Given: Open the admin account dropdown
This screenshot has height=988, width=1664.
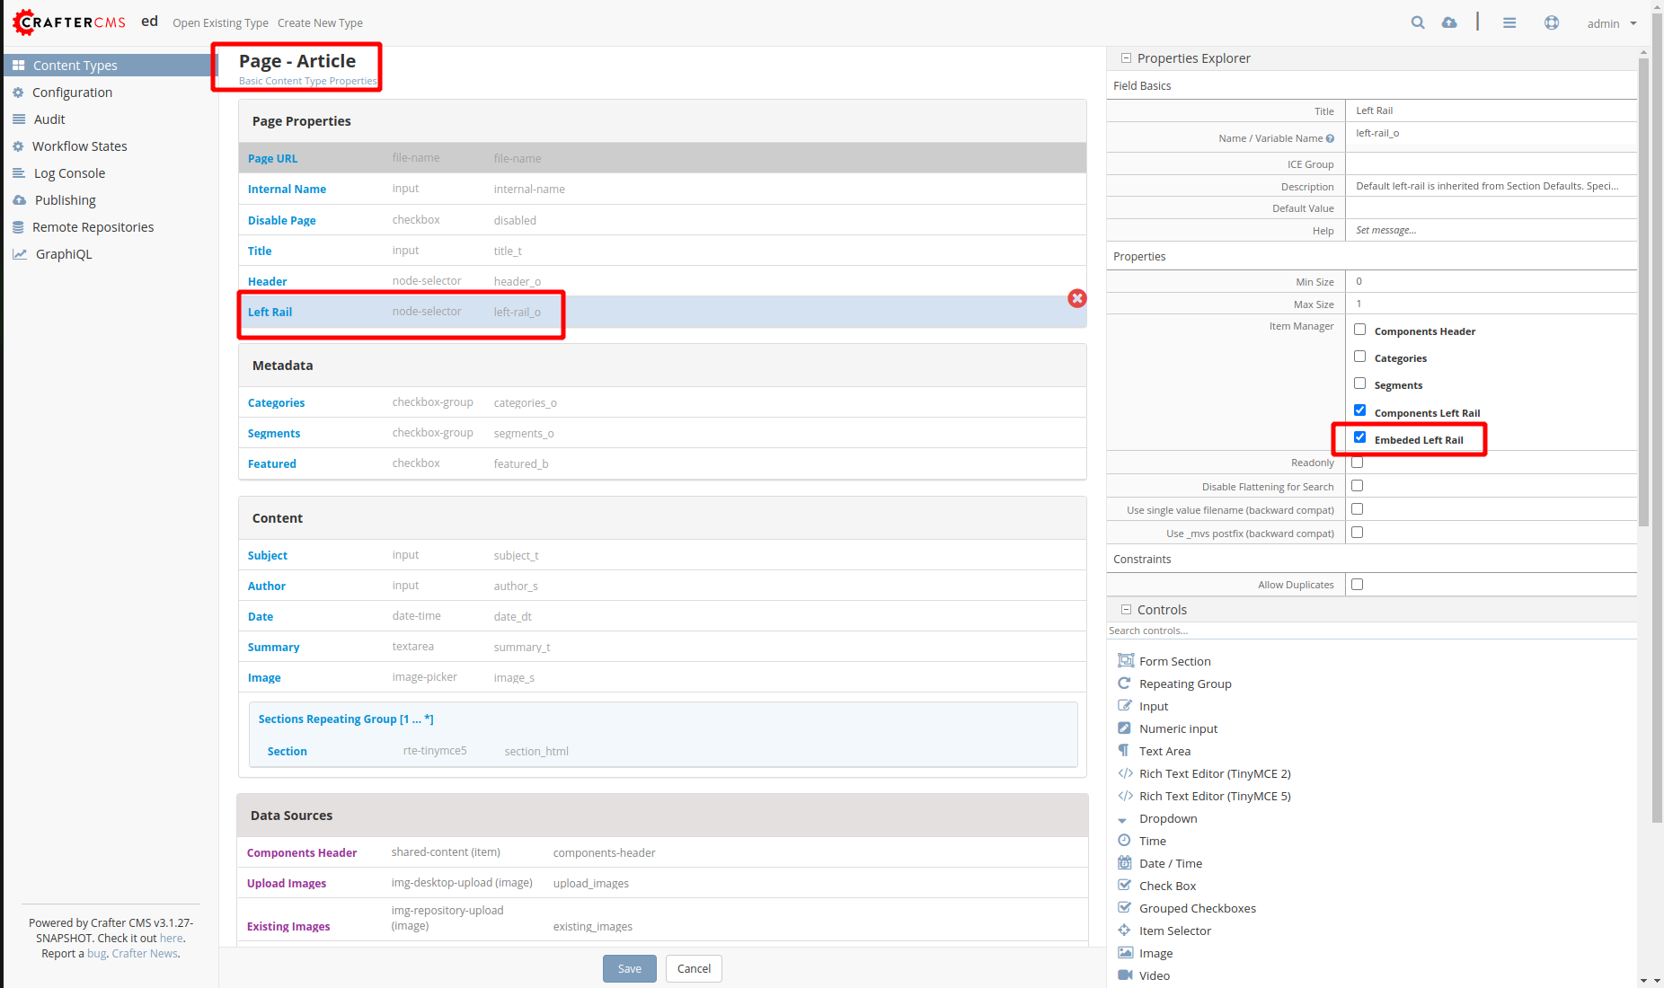Looking at the screenshot, I should click(x=1609, y=22).
